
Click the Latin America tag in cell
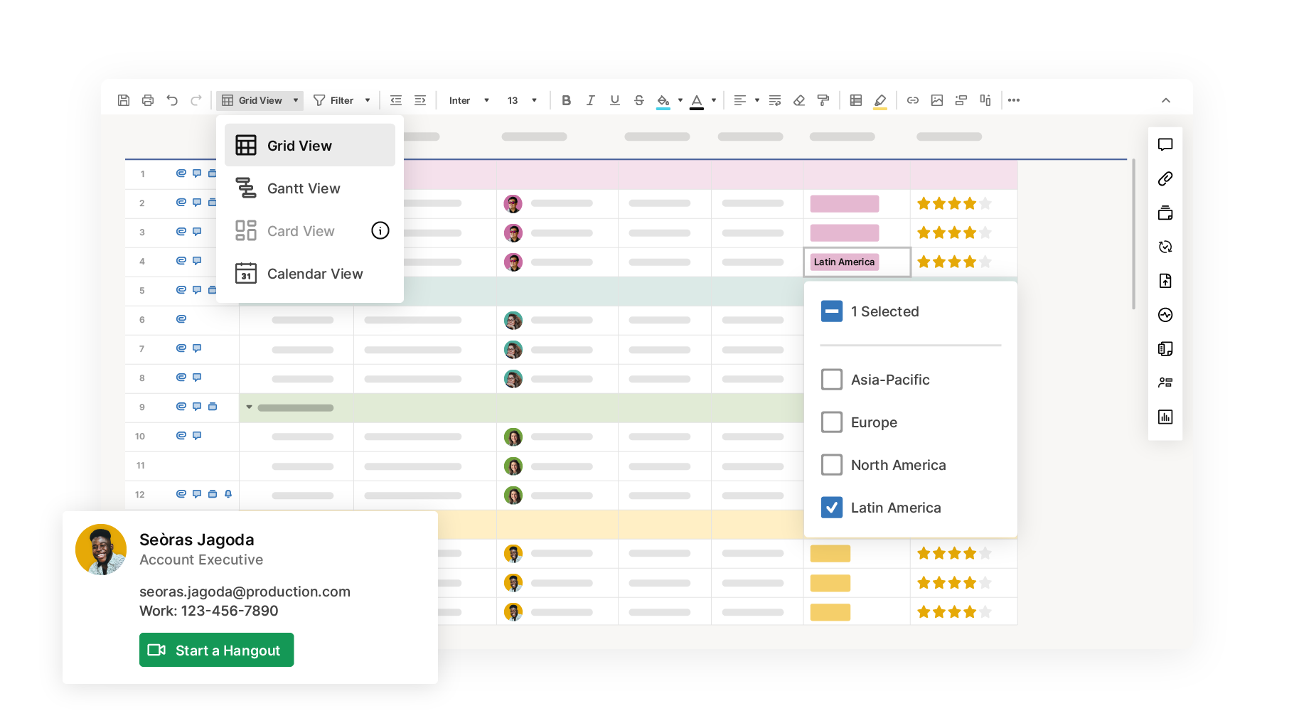844,262
